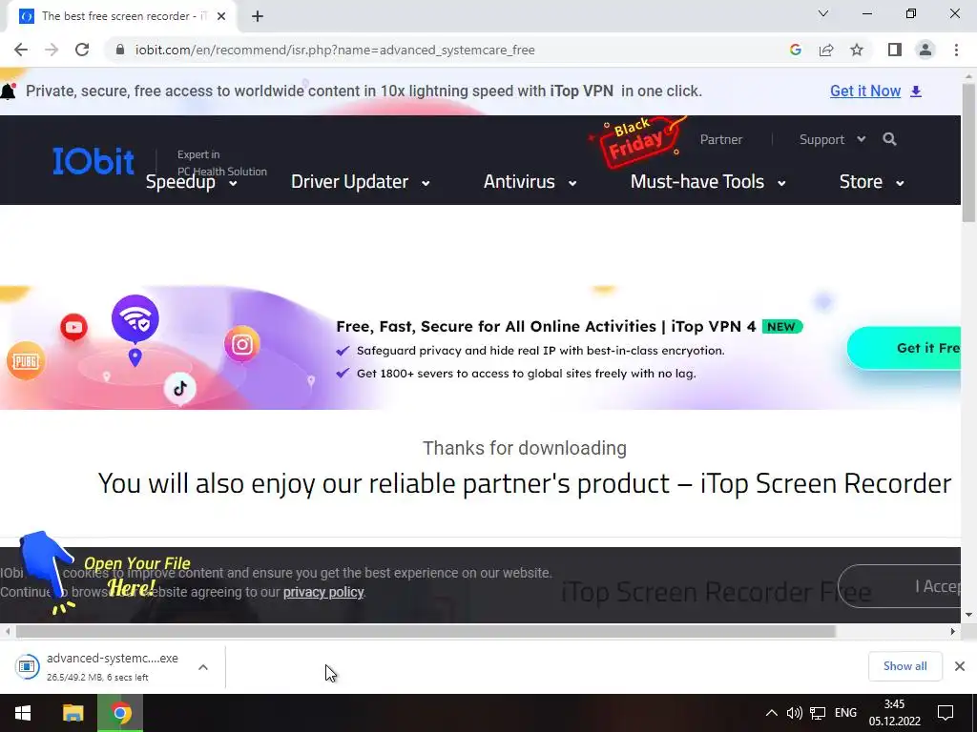Click the purple Wi-Fi shield icon
Image resolution: width=977 pixels, height=732 pixels.
(x=135, y=318)
